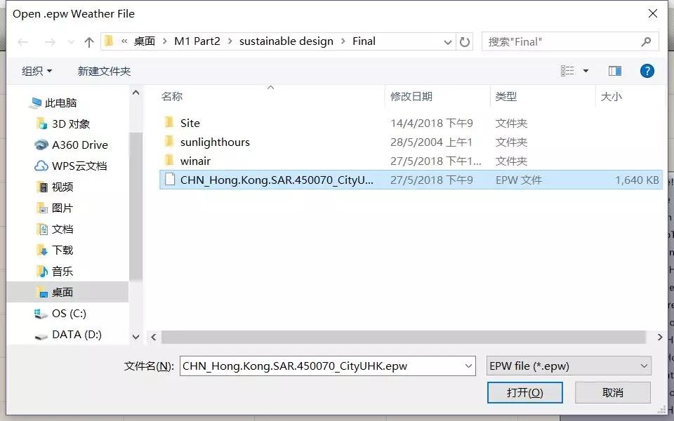Image resolution: width=674 pixels, height=421 pixels.
Task: Click Final in the address path
Action: pyautogui.click(x=364, y=41)
